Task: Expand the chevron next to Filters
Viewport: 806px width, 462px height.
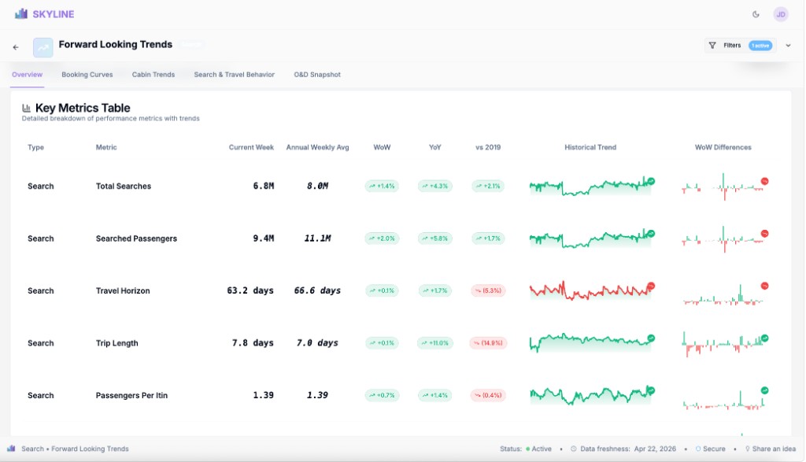Action: [x=788, y=46]
